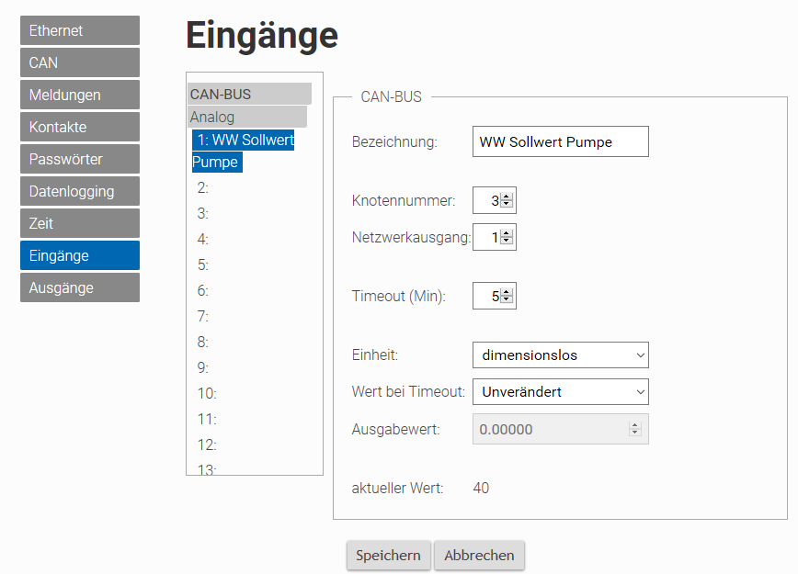Decrease the Netzwerkausgang value with down arrow
The image size is (798, 574).
pos(506,241)
